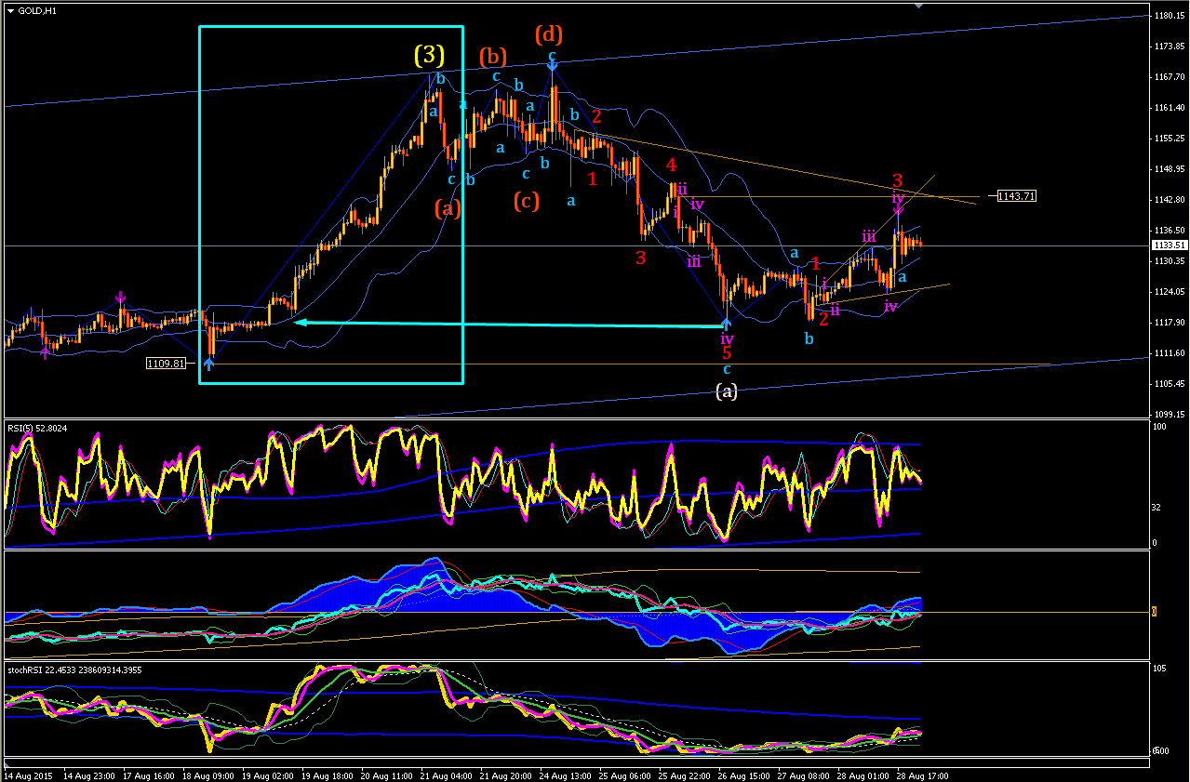Click the purple down arrow on far-left candles

click(x=120, y=298)
